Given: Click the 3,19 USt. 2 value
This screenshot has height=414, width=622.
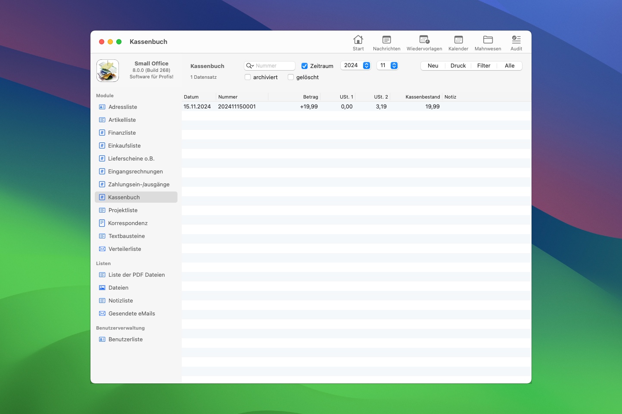Looking at the screenshot, I should (381, 106).
